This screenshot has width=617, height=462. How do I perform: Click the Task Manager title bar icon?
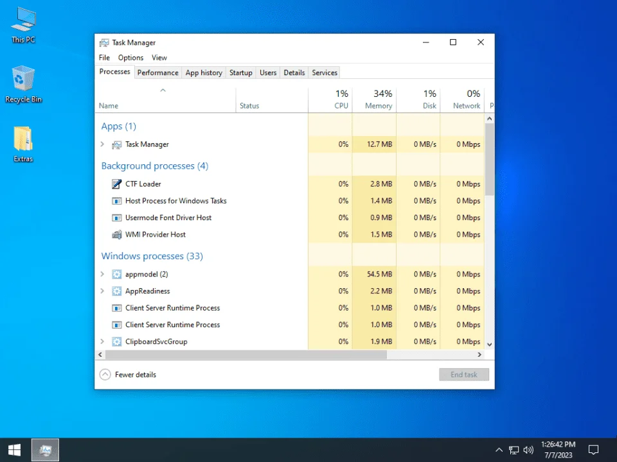click(x=104, y=42)
